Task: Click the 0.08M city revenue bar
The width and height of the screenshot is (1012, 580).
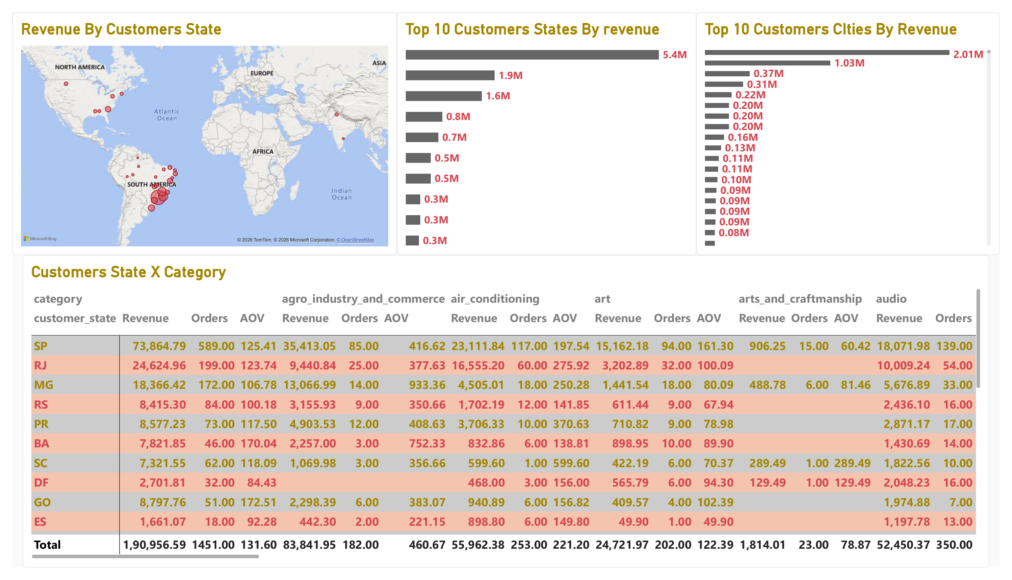Action: tap(710, 233)
